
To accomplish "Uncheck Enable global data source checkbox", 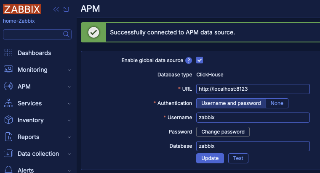I will (x=200, y=60).
